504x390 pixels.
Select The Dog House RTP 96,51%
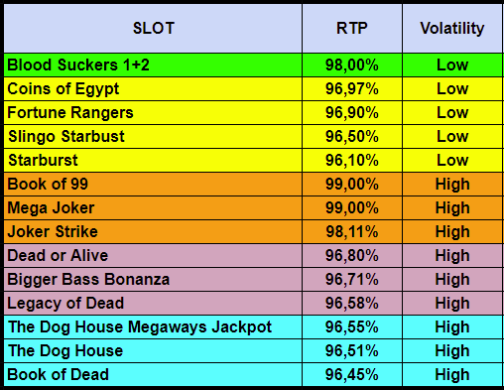(x=352, y=351)
